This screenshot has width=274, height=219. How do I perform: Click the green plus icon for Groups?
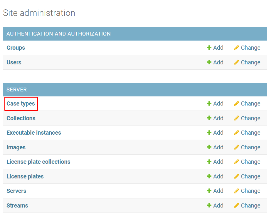(209, 48)
